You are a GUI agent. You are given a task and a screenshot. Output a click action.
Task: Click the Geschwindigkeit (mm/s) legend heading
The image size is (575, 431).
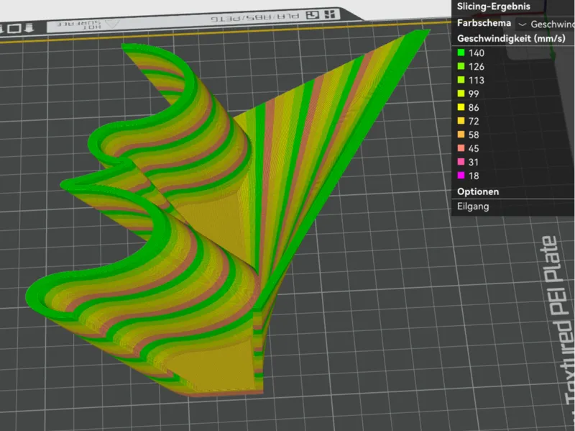click(511, 39)
